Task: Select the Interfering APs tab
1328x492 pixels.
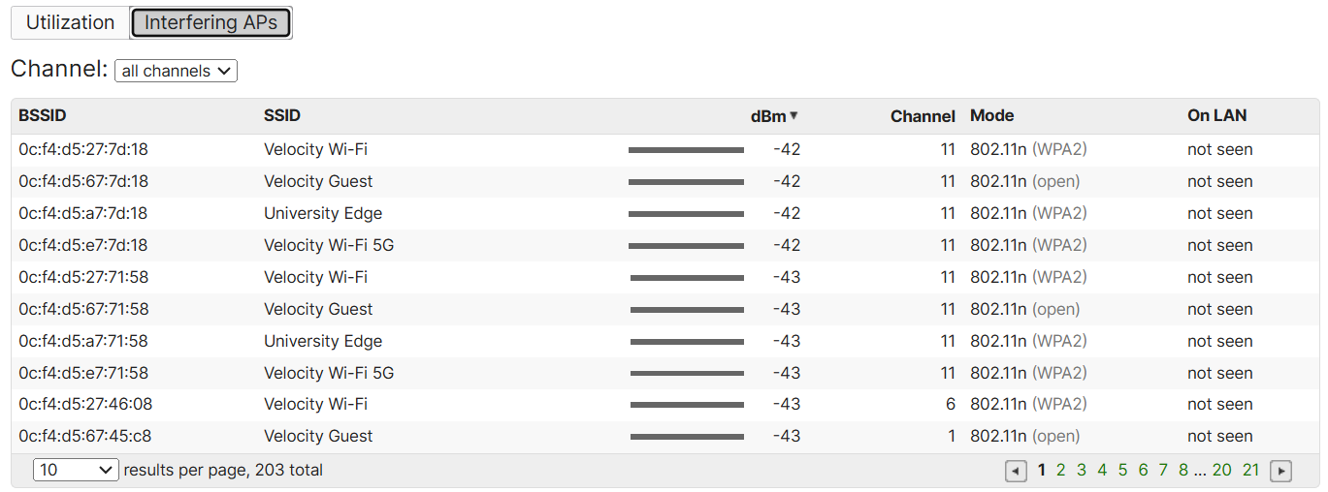Action: [211, 22]
